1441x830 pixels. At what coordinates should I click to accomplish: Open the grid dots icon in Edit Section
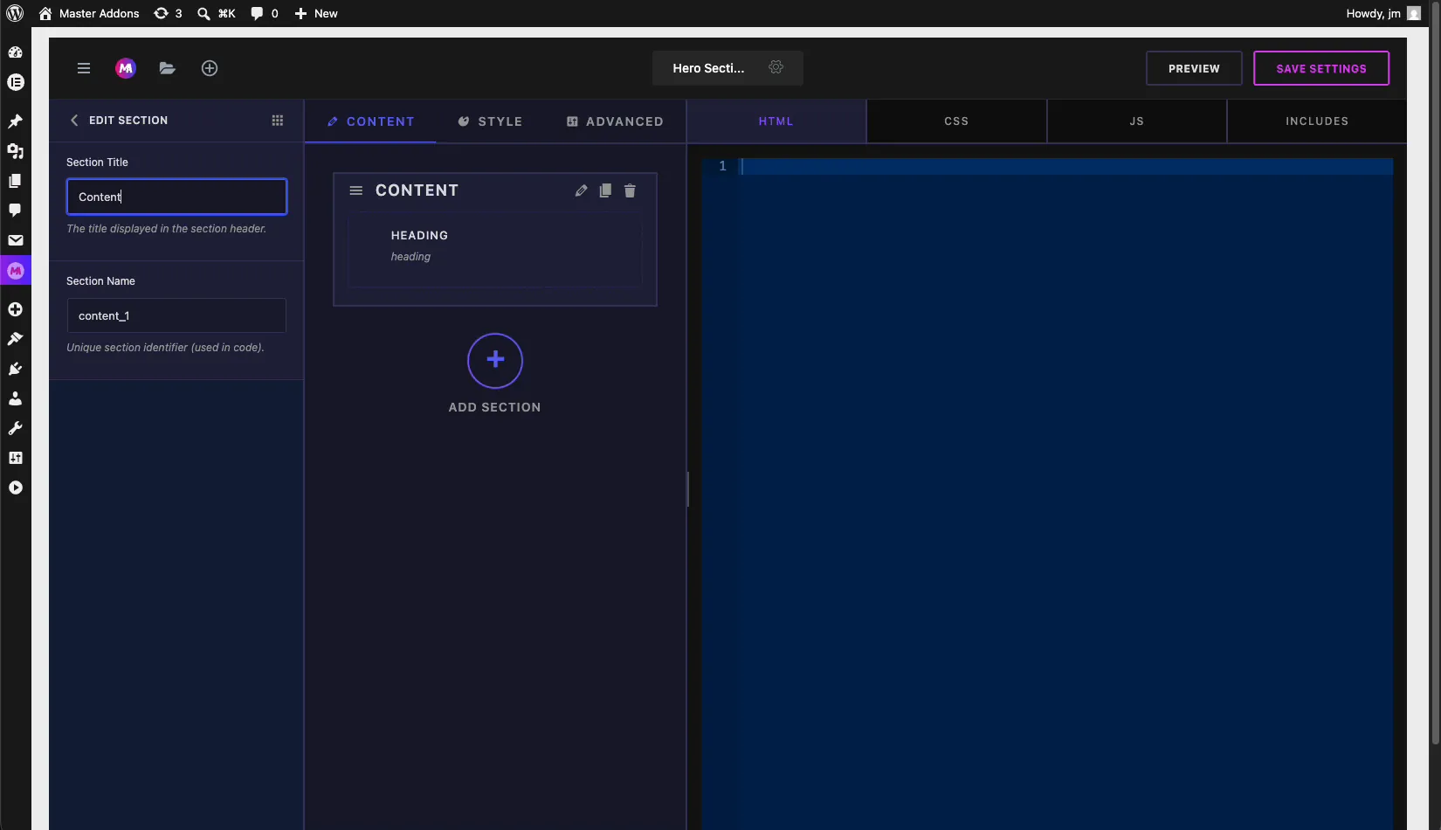click(x=278, y=121)
